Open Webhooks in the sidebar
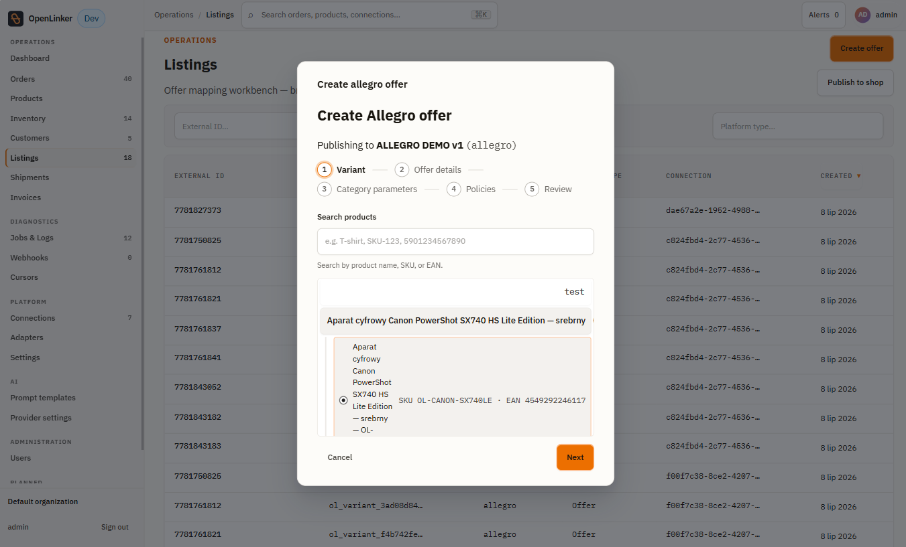 70,258
